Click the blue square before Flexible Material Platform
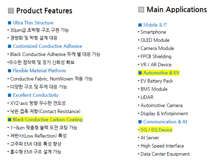217x167 pixels. (x=10, y=71)
